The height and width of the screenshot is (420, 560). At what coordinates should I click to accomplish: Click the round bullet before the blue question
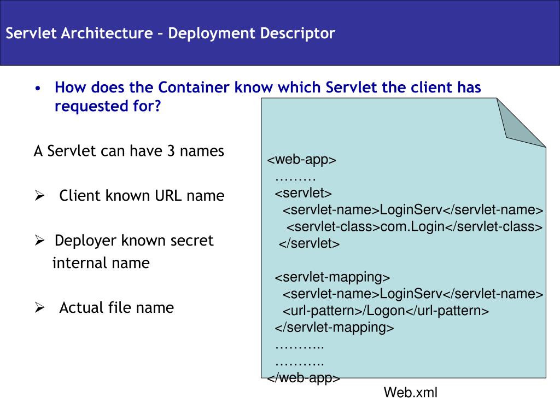(x=38, y=88)
